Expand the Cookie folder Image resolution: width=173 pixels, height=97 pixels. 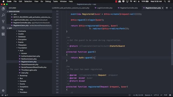pos(17,34)
